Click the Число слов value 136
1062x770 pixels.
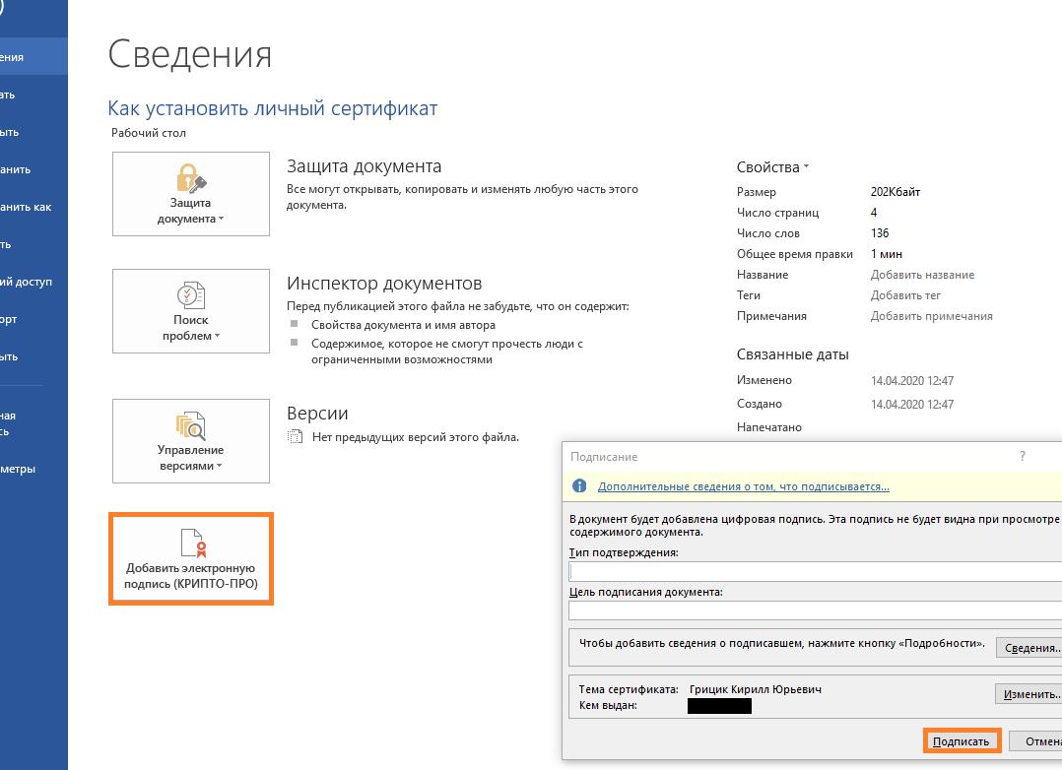click(x=880, y=233)
